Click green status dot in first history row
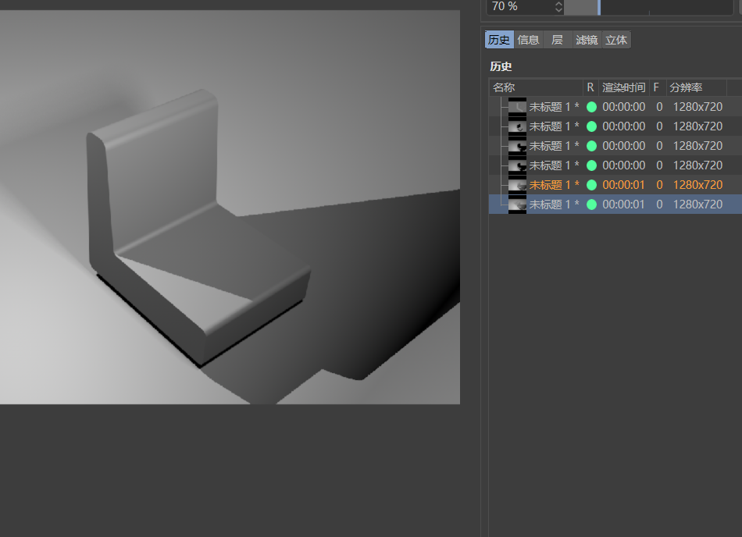This screenshot has height=537, width=742. (591, 107)
